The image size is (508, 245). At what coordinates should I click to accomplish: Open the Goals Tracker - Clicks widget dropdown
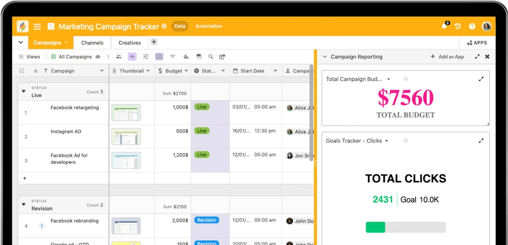pyautogui.click(x=386, y=141)
